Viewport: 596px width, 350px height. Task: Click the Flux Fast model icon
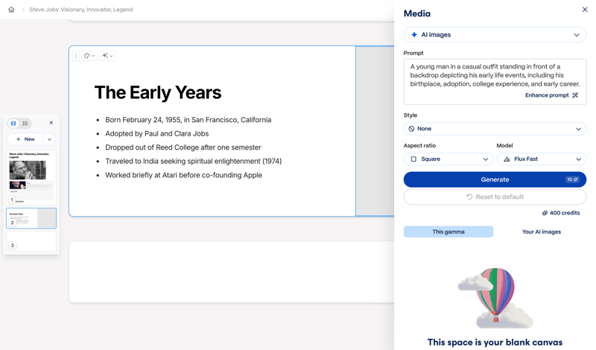[507, 159]
